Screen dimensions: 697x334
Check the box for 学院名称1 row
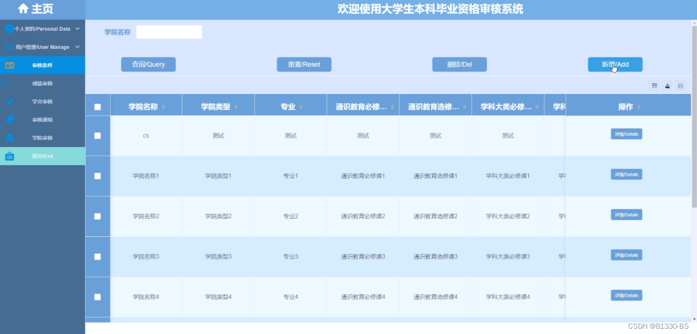point(97,176)
